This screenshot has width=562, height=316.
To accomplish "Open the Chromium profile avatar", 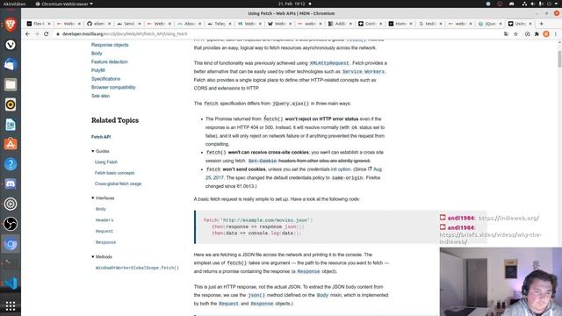I will (x=546, y=34).
